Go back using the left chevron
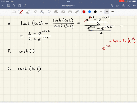The image size is (137, 103). pos(3,6)
